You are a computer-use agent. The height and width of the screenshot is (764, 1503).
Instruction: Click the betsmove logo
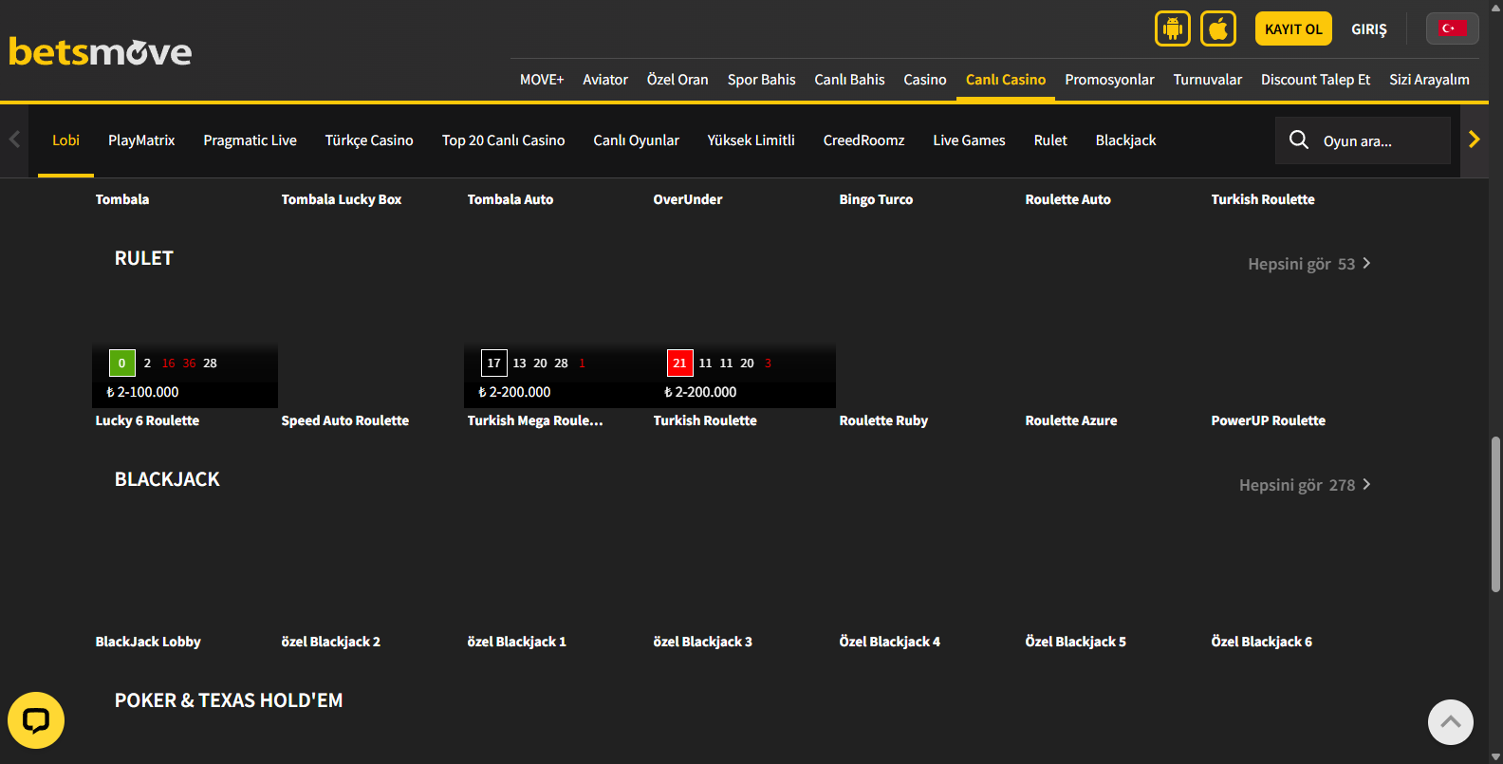pos(101,51)
